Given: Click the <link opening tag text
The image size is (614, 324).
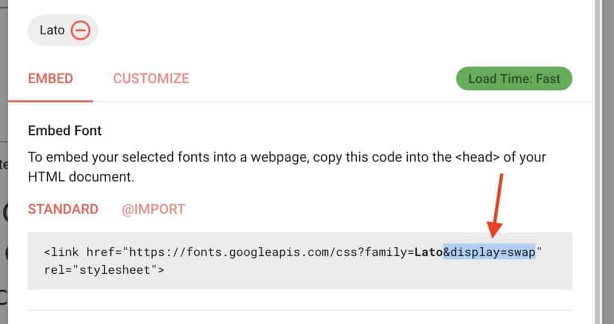Looking at the screenshot, I should pyautogui.click(x=62, y=252).
